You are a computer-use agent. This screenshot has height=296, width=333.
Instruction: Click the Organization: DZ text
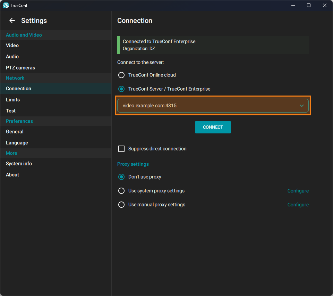(139, 49)
